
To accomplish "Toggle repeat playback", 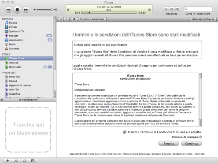I will [x=24, y=161].
